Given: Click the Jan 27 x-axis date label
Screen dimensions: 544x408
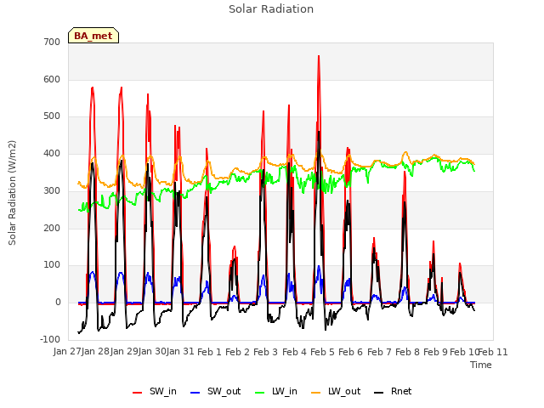Looking at the screenshot, I should click(67, 352).
